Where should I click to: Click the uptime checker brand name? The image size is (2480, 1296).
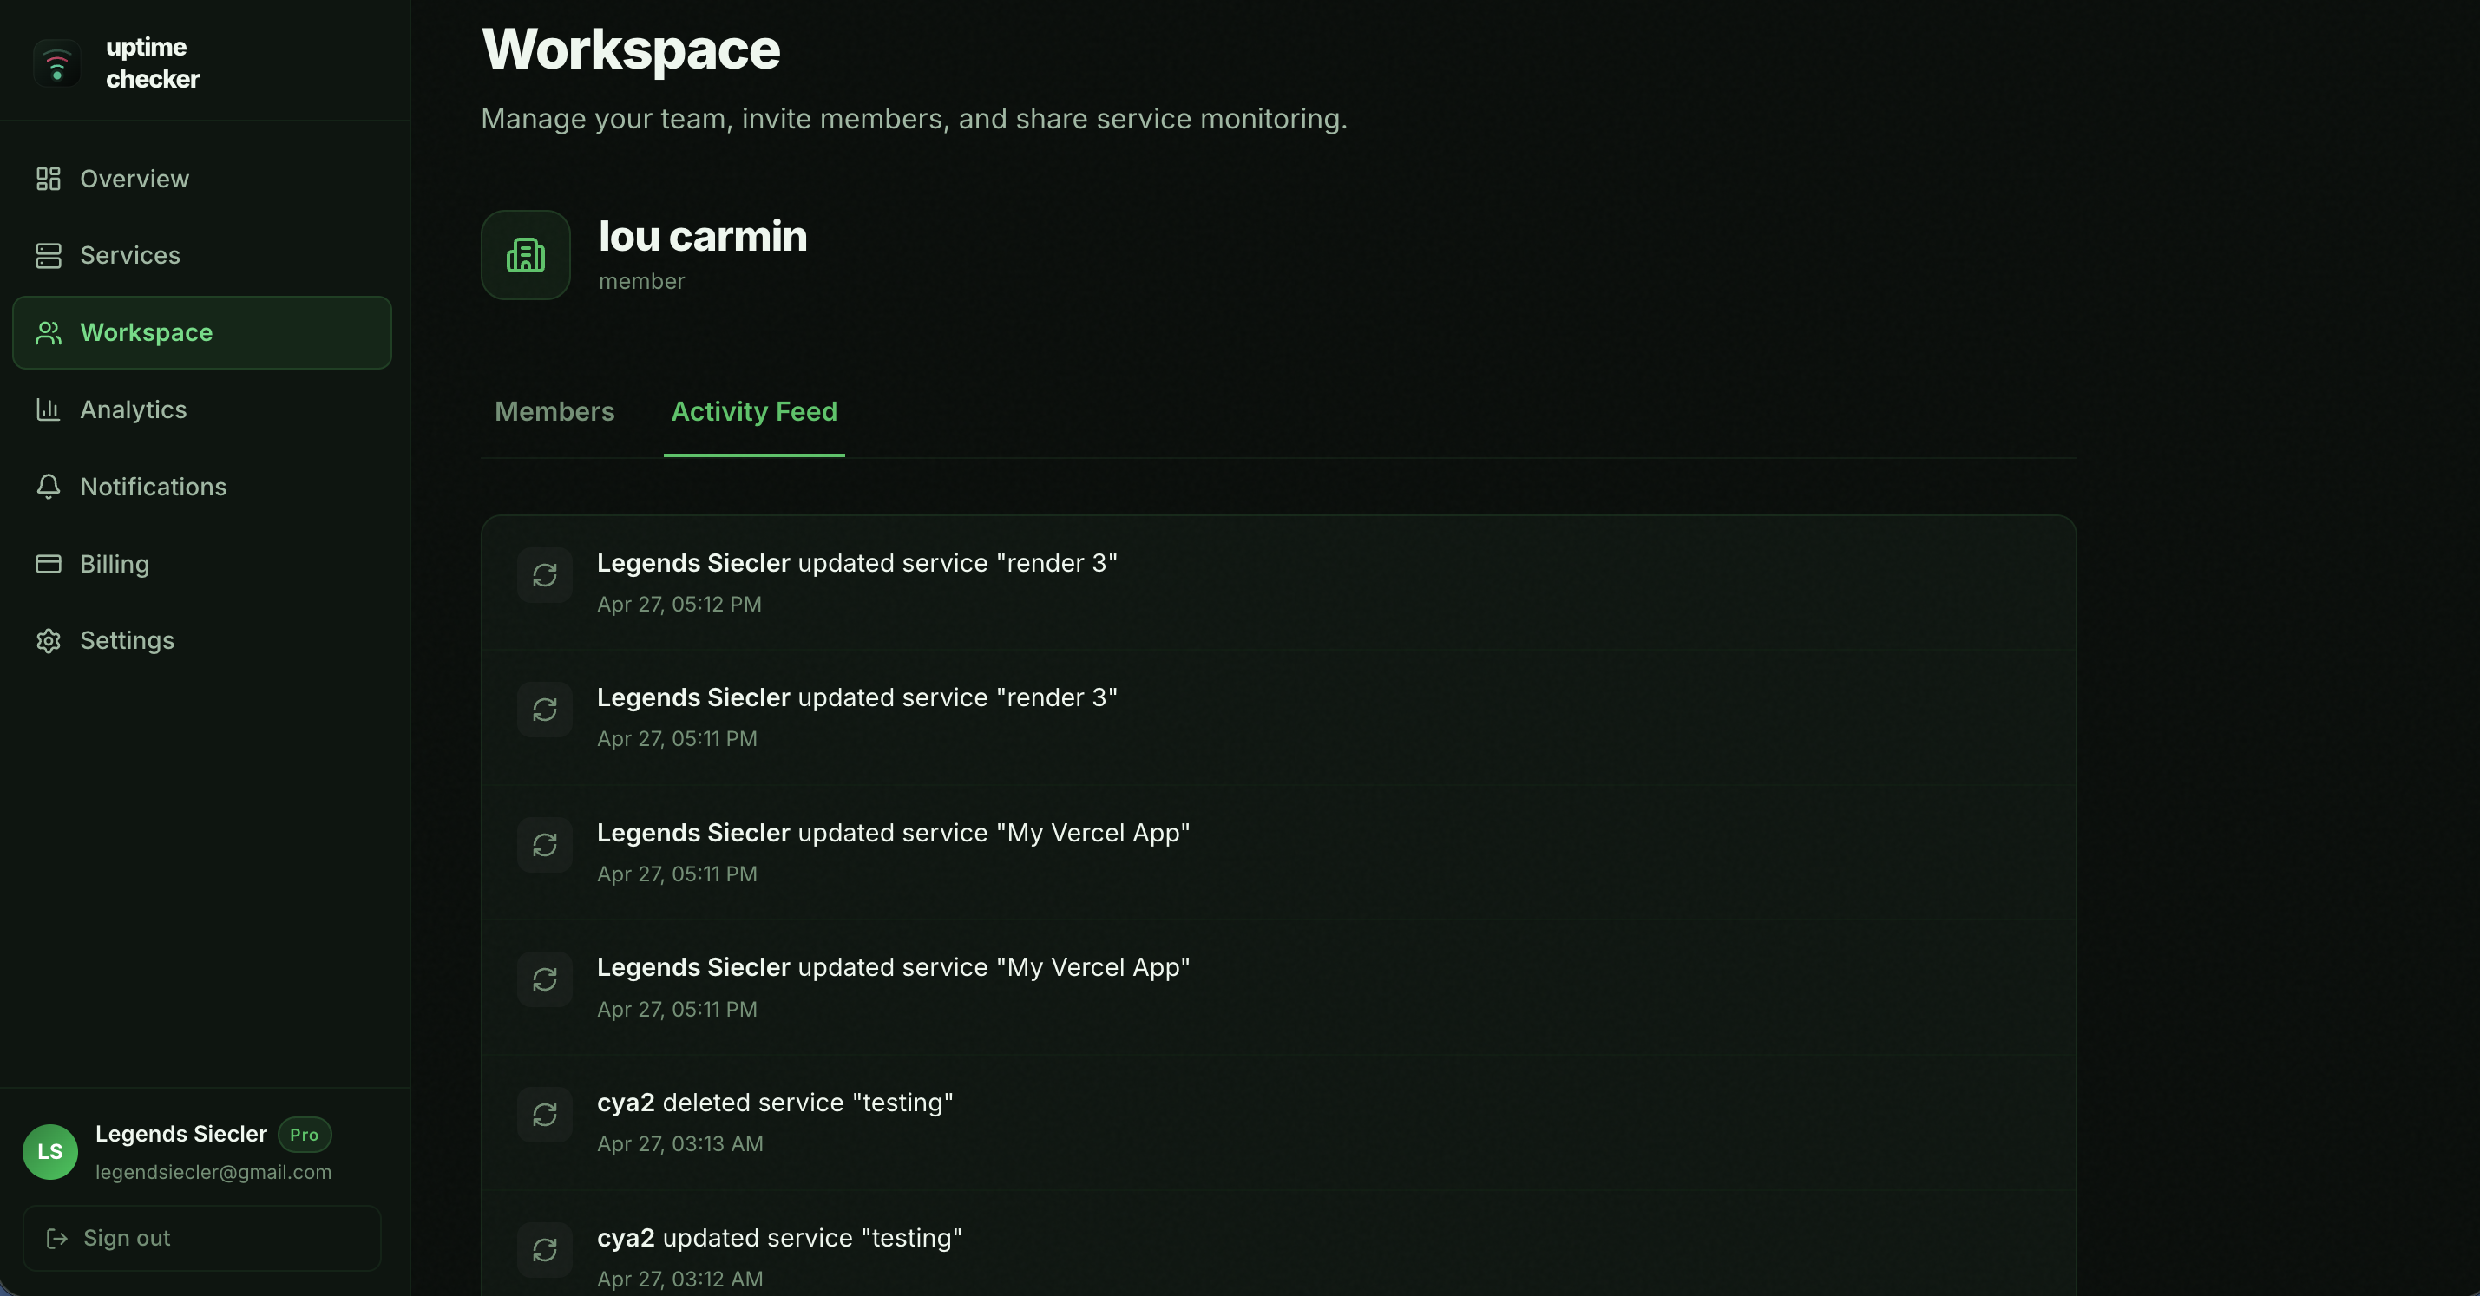point(152,62)
